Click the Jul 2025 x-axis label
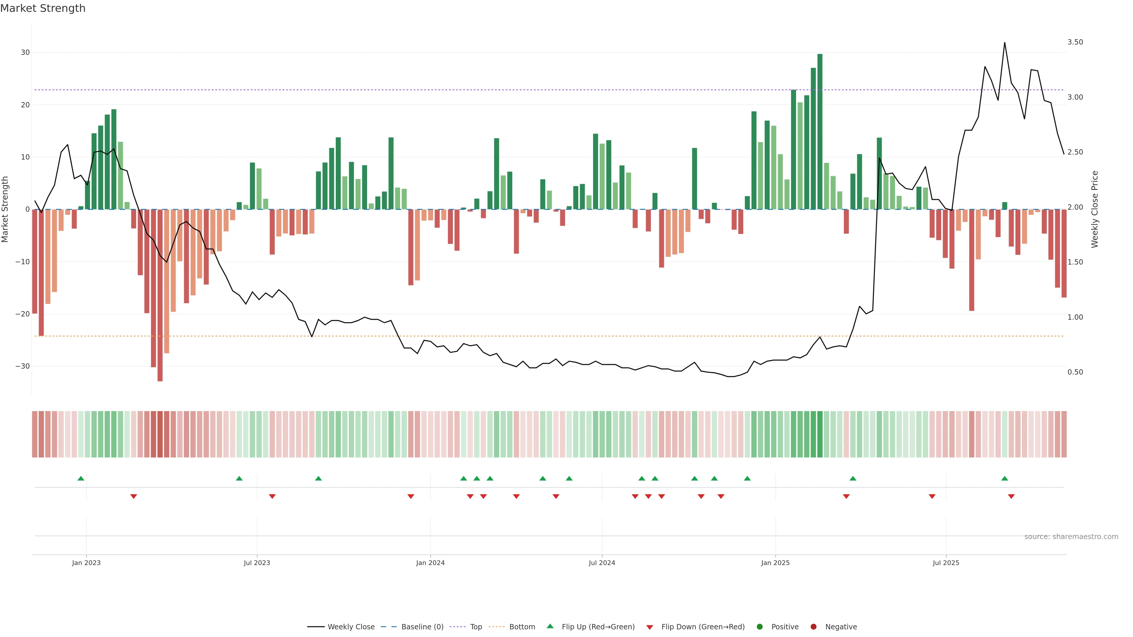Viewport: 1133px width, 637px height. point(946,563)
